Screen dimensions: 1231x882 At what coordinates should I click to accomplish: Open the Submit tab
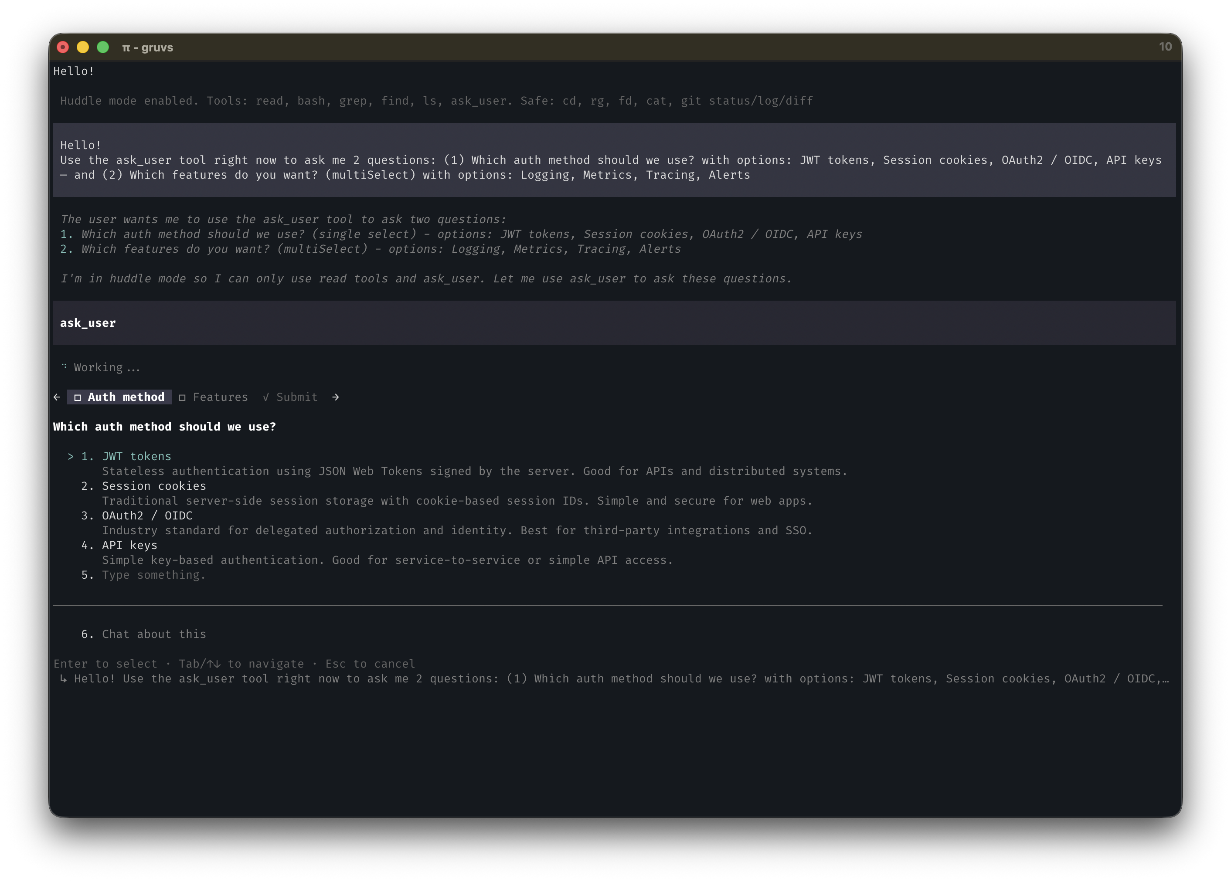click(290, 397)
